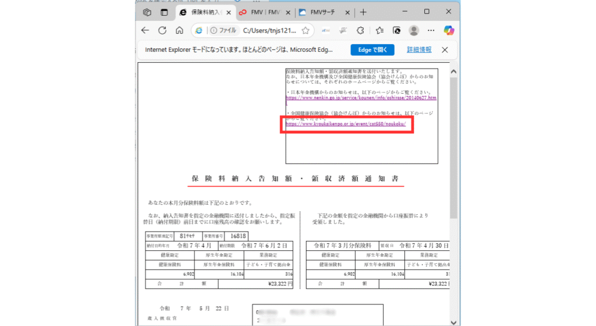Click the address bar showing C:/Users/tnjs121
This screenshot has width=596, height=326.
(269, 31)
